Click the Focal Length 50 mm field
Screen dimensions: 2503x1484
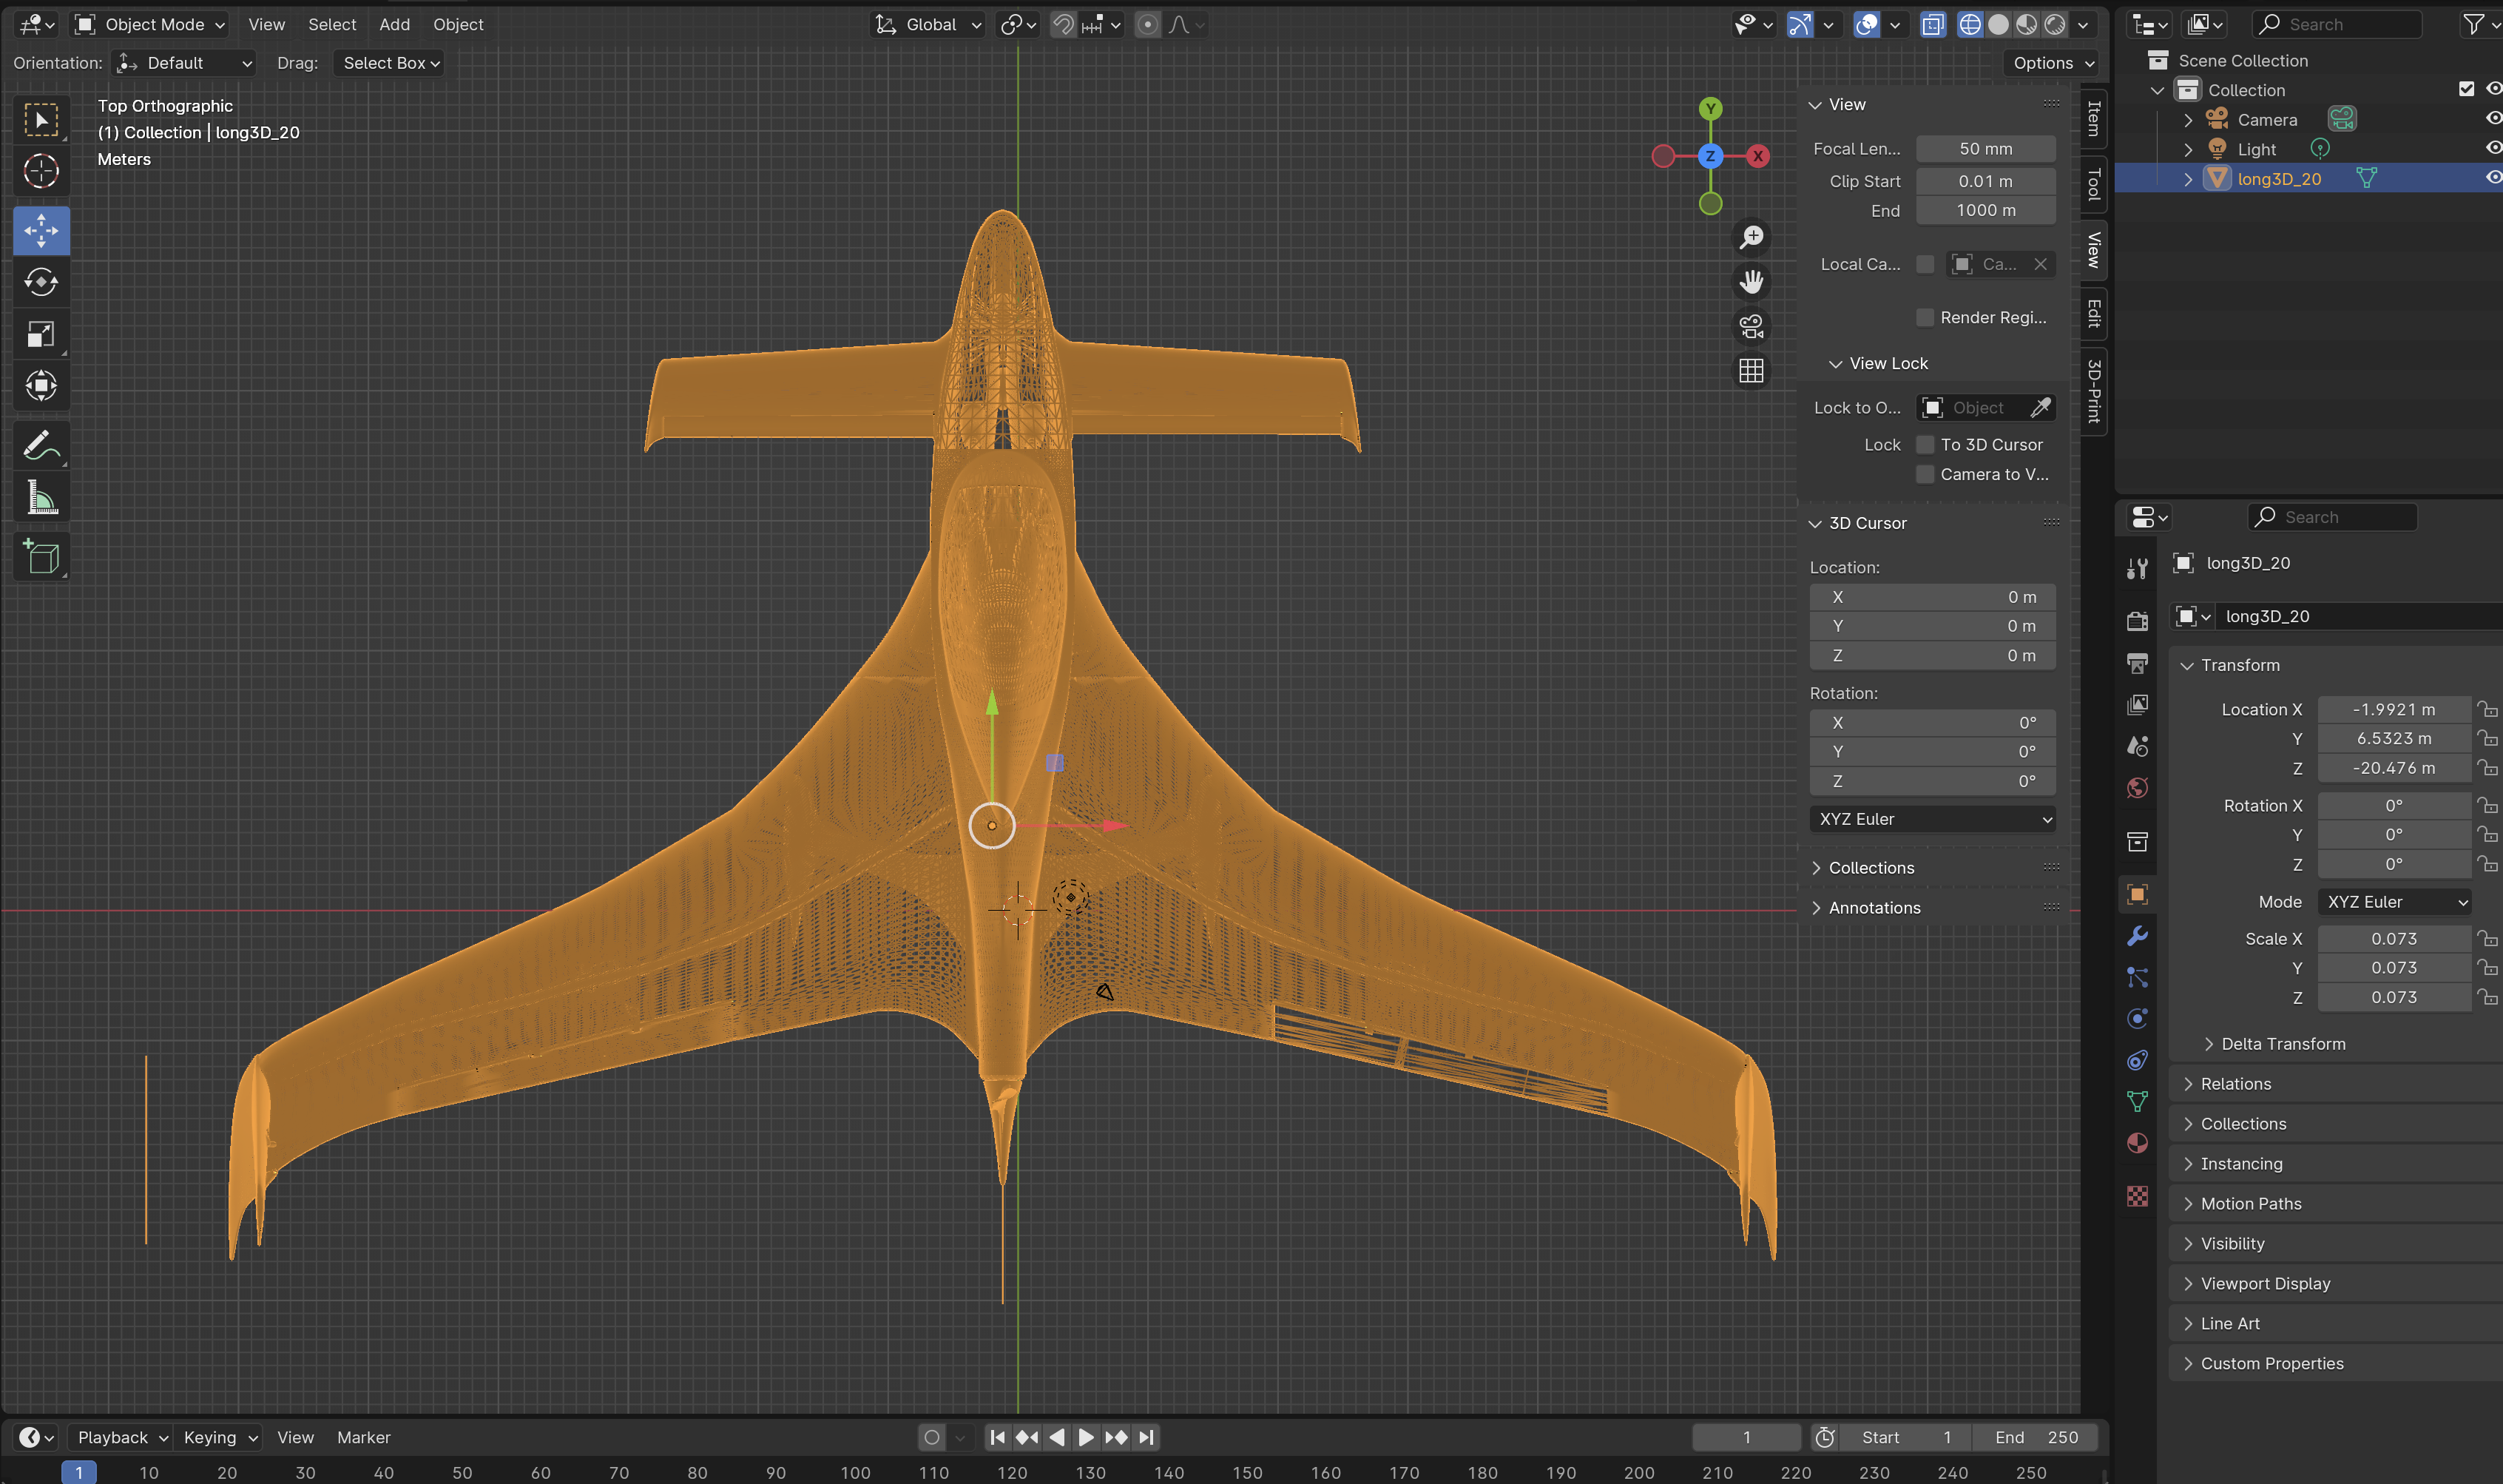[1985, 149]
